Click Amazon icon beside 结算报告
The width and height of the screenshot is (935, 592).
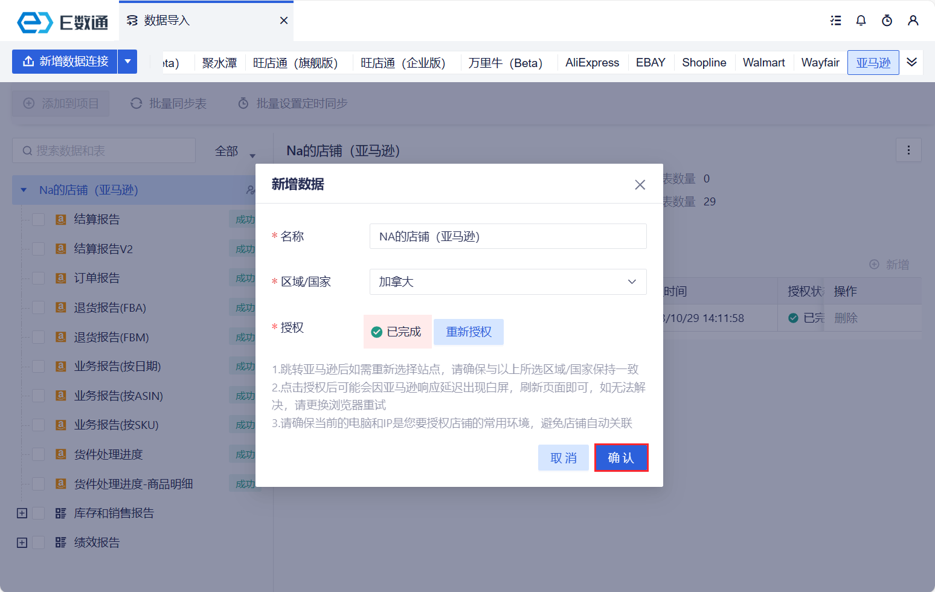60,219
